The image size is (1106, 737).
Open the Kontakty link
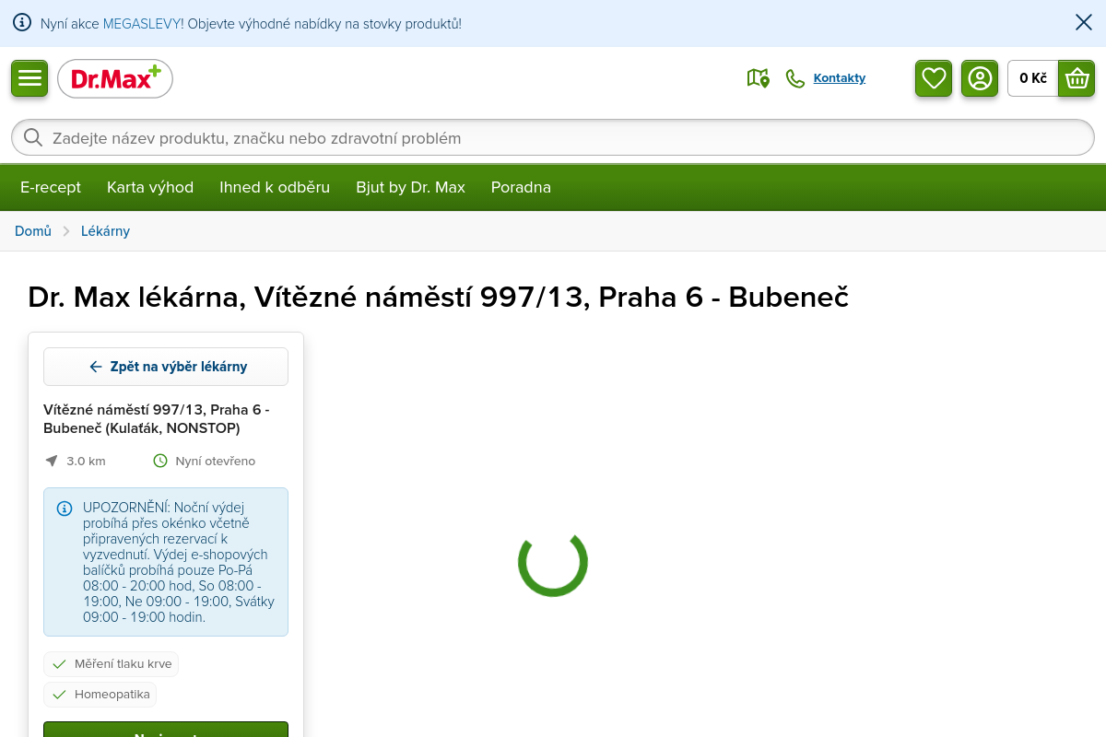coord(840,78)
